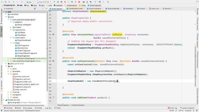Toggle the Resource Manager side panel
This screenshot has width=199, height=112.
1,16
